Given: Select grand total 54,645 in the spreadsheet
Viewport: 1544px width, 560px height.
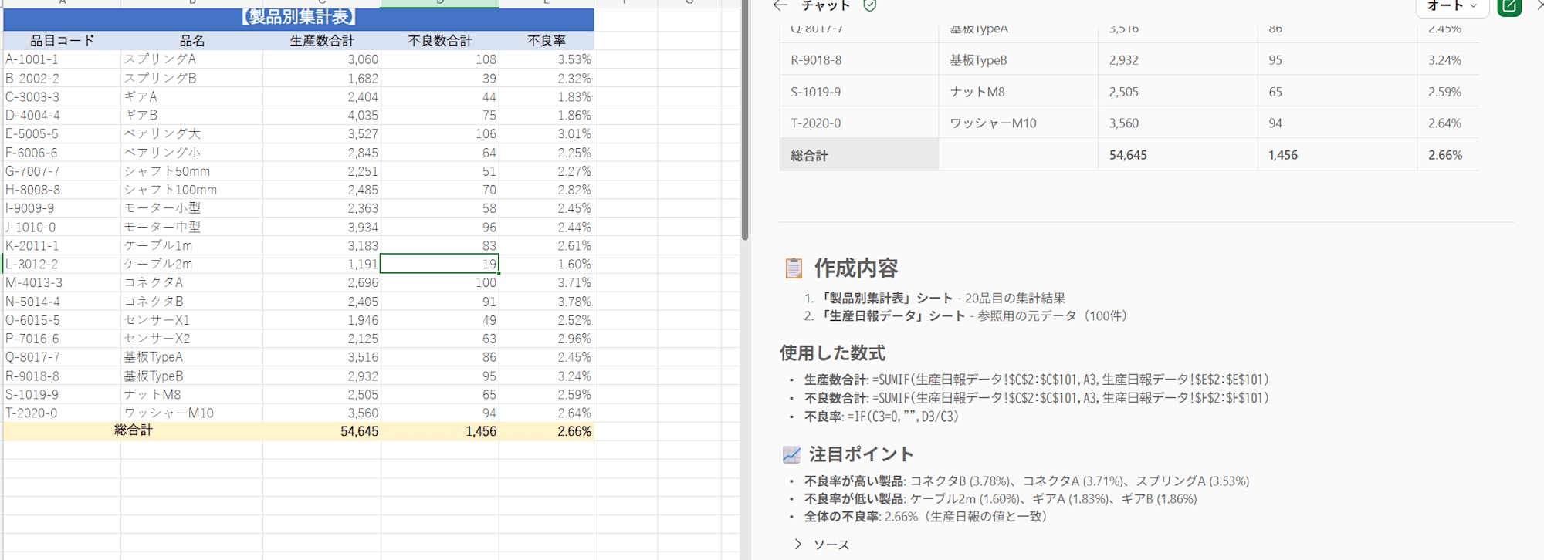Looking at the screenshot, I should pyautogui.click(x=322, y=431).
